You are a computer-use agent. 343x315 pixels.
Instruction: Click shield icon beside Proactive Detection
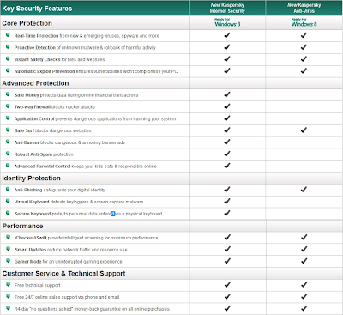point(8,47)
